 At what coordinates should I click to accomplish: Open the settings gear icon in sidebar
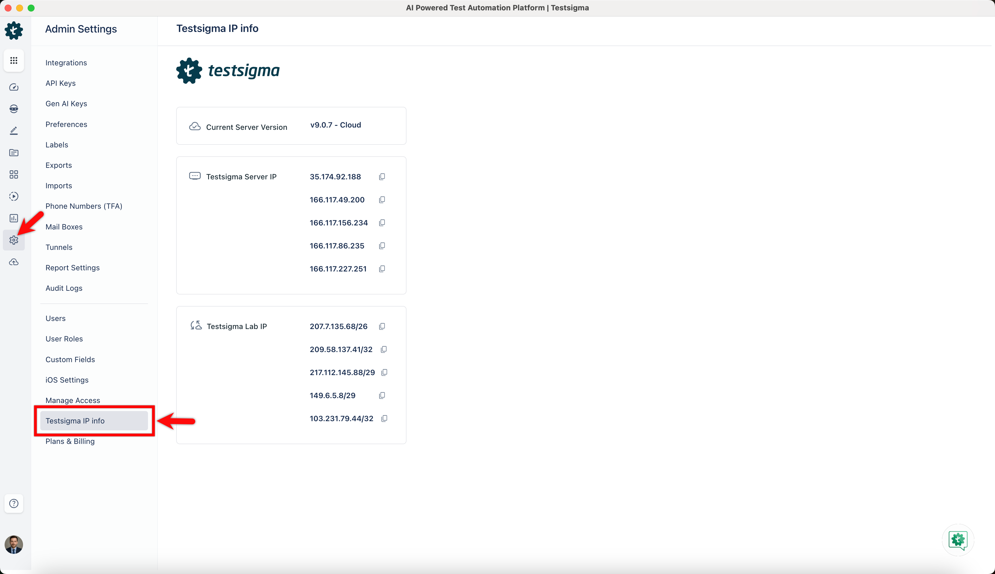[x=14, y=240]
